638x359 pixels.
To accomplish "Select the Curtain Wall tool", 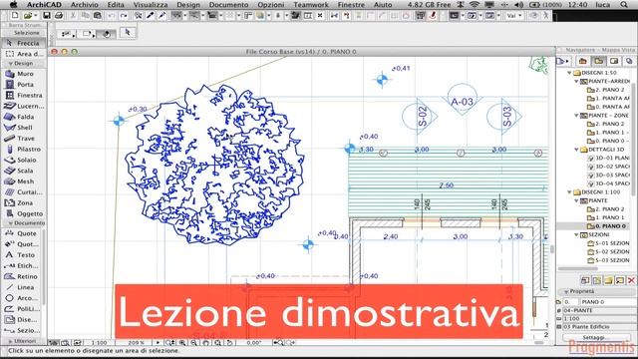I will [x=24, y=192].
